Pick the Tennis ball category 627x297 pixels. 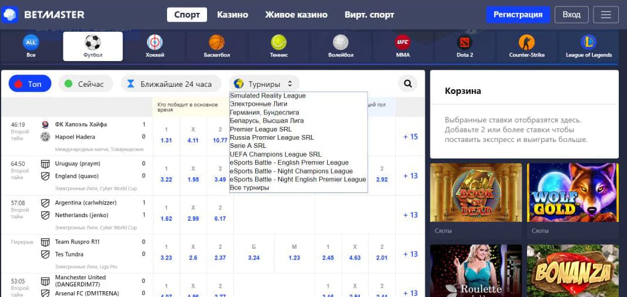pyautogui.click(x=279, y=46)
